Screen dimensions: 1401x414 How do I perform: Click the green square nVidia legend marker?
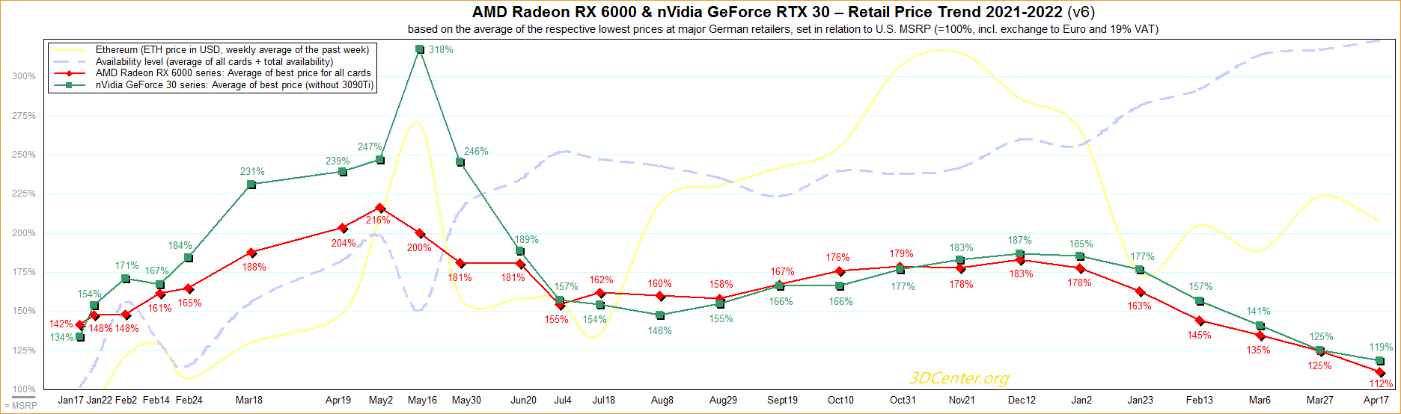point(70,85)
